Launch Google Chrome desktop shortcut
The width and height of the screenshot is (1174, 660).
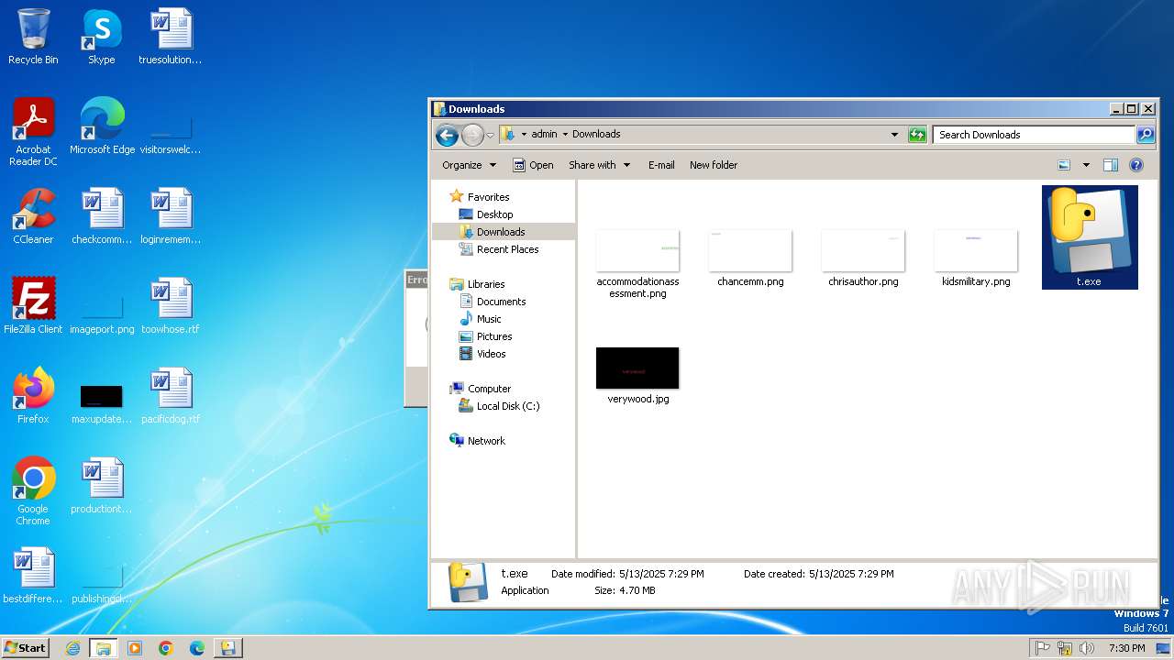33,491
